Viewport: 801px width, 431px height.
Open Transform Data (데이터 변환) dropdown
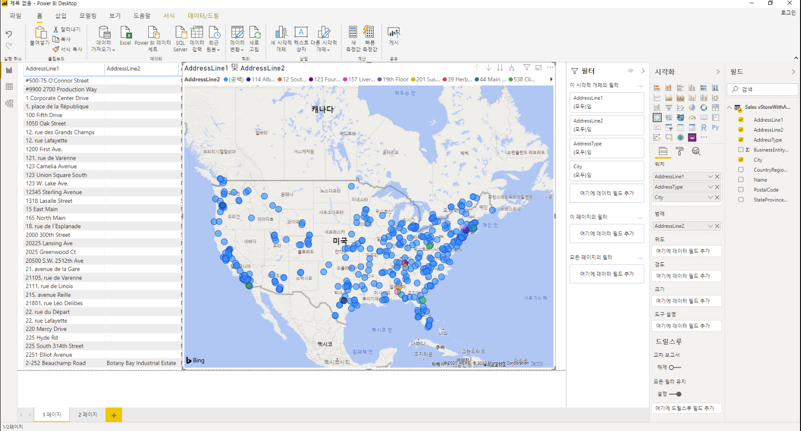point(237,39)
